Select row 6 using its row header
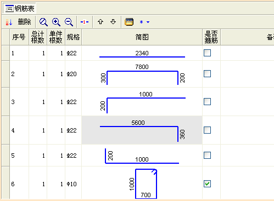The image size is (274, 201). (x=5, y=183)
